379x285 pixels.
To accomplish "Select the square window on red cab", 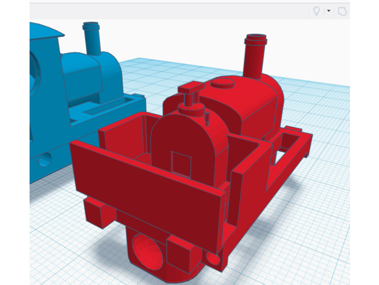I will [180, 162].
